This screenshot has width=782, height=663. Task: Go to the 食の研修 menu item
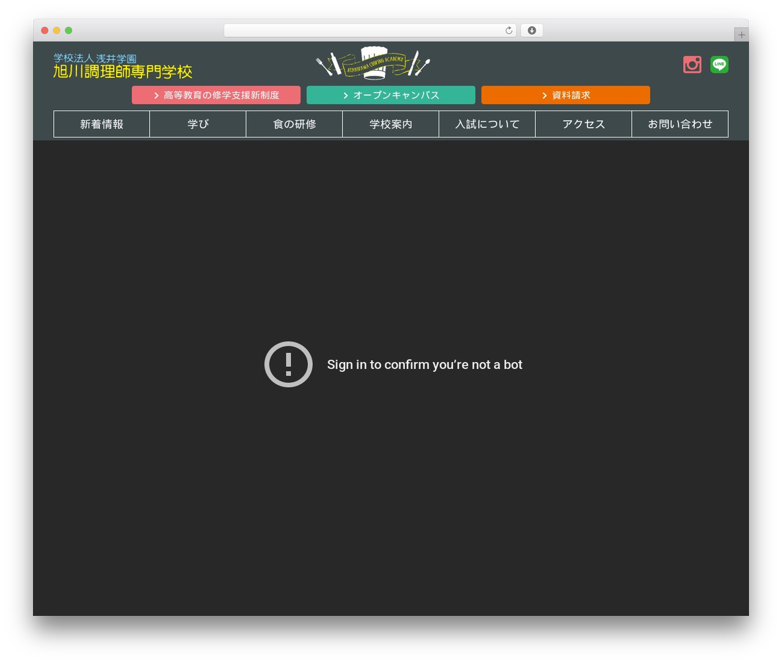point(294,124)
